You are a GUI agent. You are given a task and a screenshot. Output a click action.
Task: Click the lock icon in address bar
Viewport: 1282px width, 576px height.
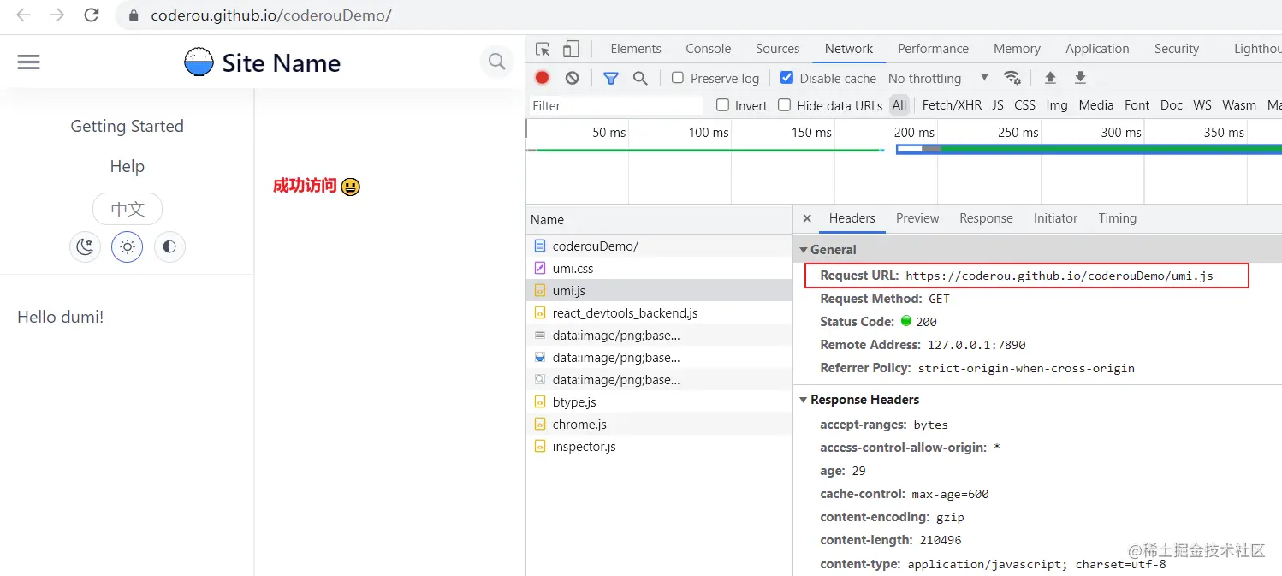[x=133, y=15]
